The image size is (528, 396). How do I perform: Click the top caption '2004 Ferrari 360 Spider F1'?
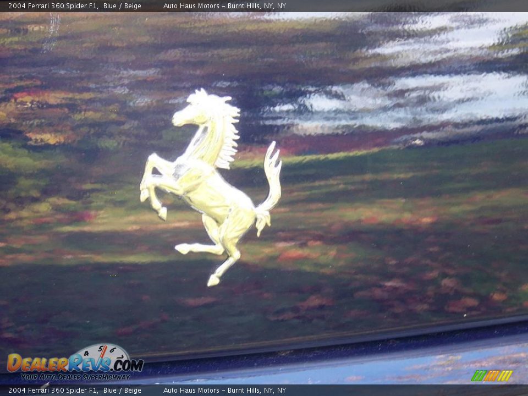pyautogui.click(x=53, y=5)
